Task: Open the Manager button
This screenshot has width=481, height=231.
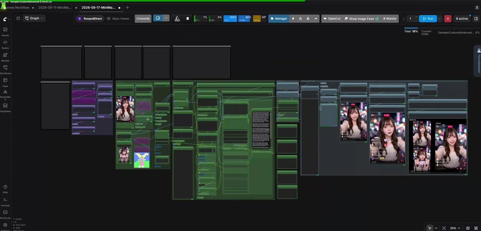Action: pos(279,18)
